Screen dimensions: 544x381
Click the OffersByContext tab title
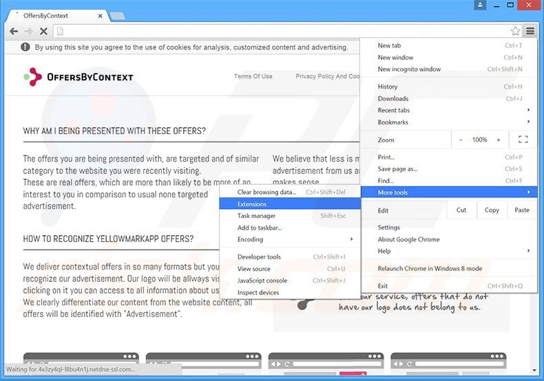(x=45, y=16)
